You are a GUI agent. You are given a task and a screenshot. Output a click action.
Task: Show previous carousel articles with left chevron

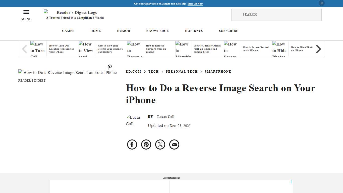(x=24, y=49)
